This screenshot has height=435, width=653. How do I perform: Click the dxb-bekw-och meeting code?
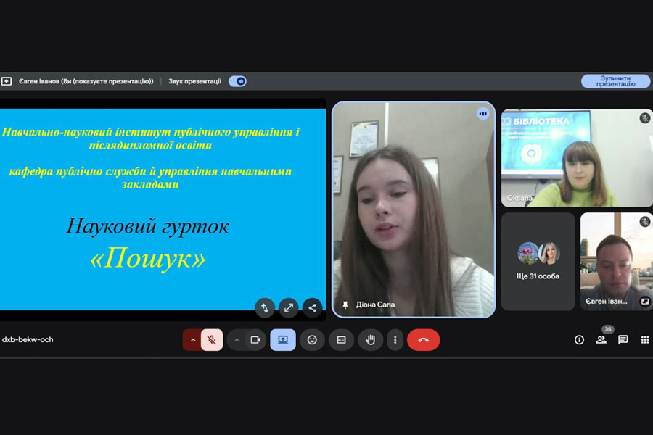click(x=28, y=340)
